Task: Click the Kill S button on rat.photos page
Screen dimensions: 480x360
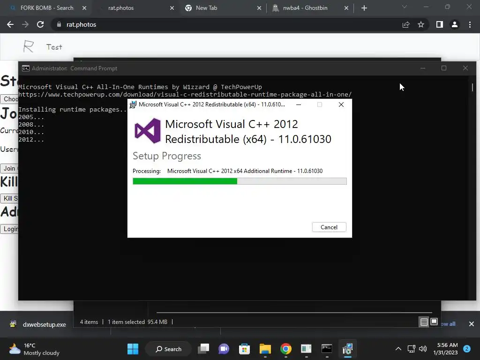Action: click(x=9, y=198)
